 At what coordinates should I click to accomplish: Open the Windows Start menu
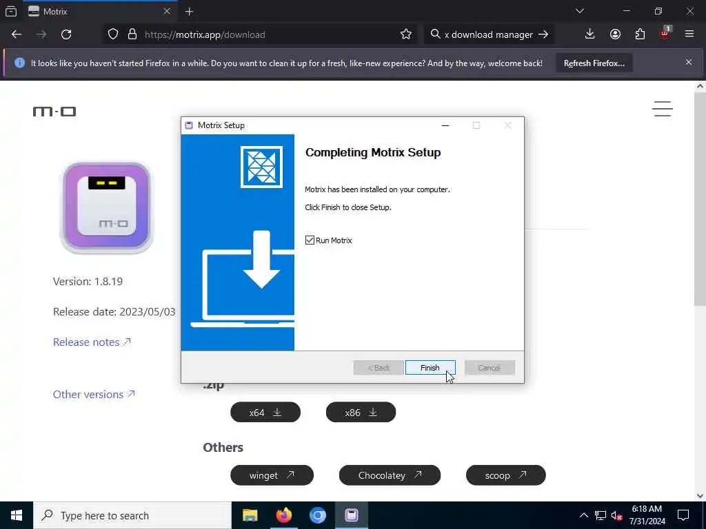click(17, 515)
